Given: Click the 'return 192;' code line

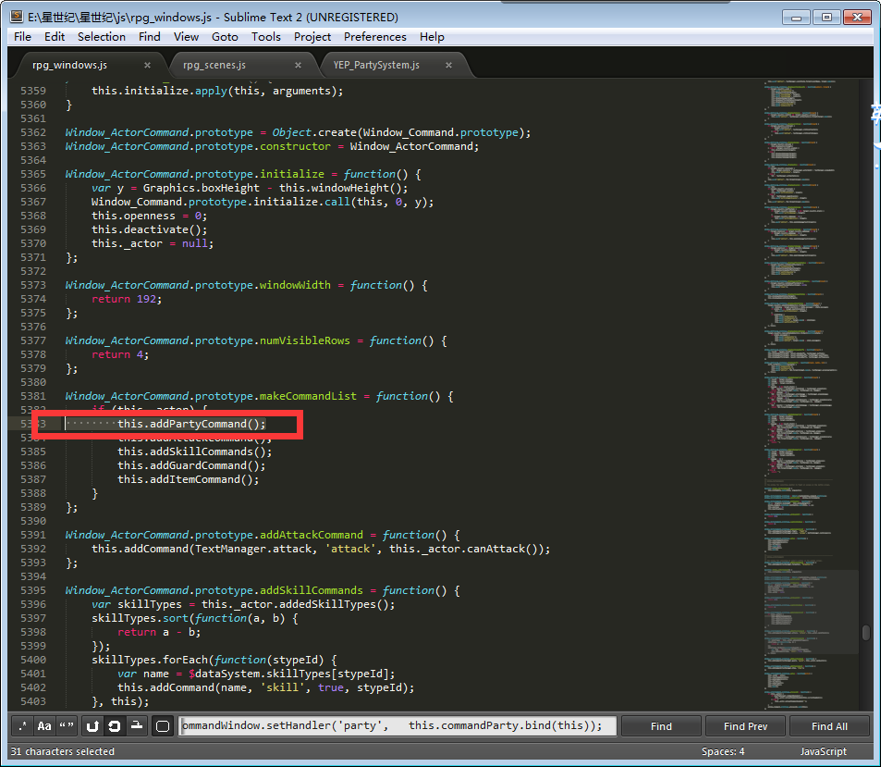Looking at the screenshot, I should pyautogui.click(x=127, y=299).
